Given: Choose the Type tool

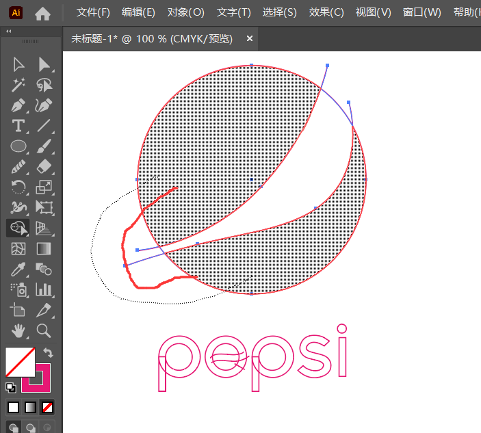Looking at the screenshot, I should (18, 126).
